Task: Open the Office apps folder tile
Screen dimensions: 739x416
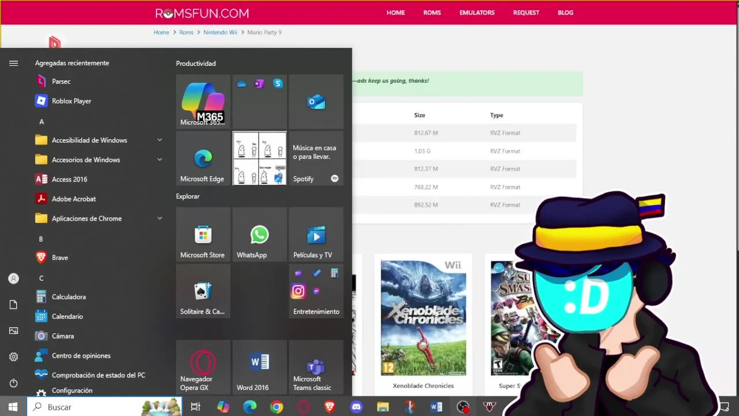Action: [x=259, y=102]
